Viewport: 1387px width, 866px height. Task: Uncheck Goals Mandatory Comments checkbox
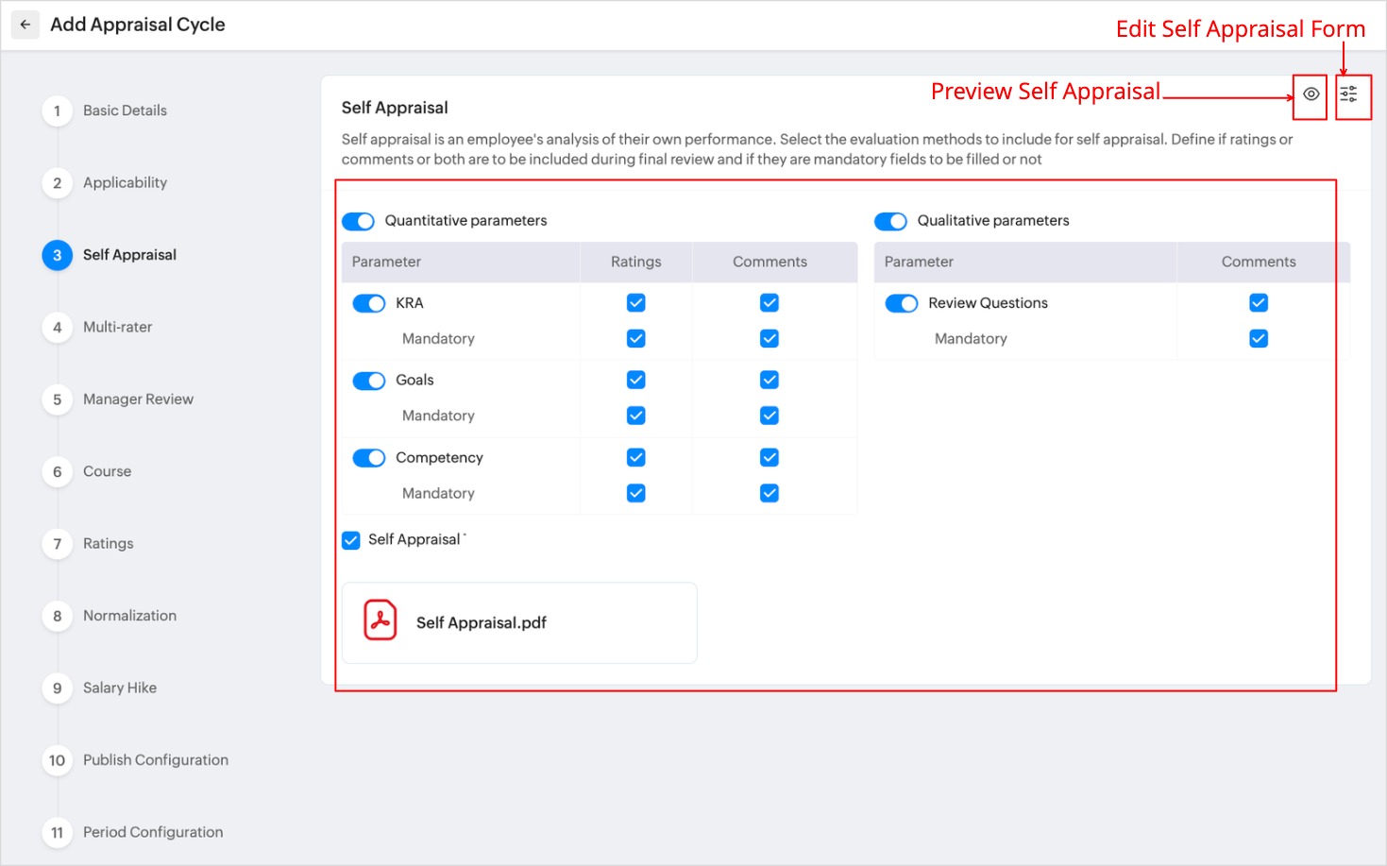pyautogui.click(x=770, y=416)
